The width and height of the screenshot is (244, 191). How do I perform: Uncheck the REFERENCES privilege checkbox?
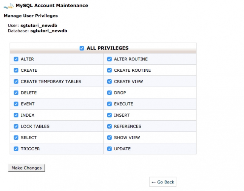(110, 126)
